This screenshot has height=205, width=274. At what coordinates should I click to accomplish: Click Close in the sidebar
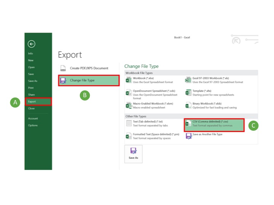[31, 109]
